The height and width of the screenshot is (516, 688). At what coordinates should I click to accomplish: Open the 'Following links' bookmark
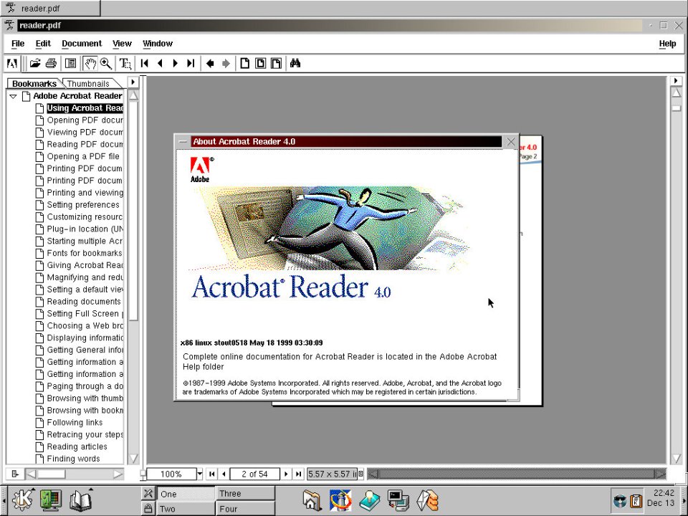tap(75, 423)
